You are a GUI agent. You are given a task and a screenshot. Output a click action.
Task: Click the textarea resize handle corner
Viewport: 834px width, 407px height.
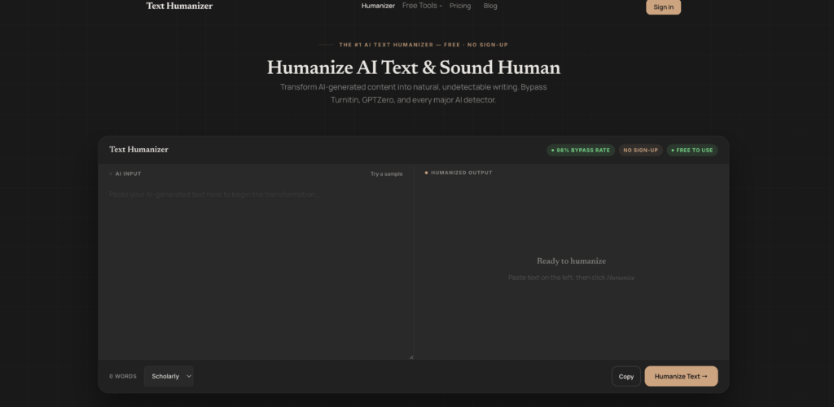click(x=411, y=357)
